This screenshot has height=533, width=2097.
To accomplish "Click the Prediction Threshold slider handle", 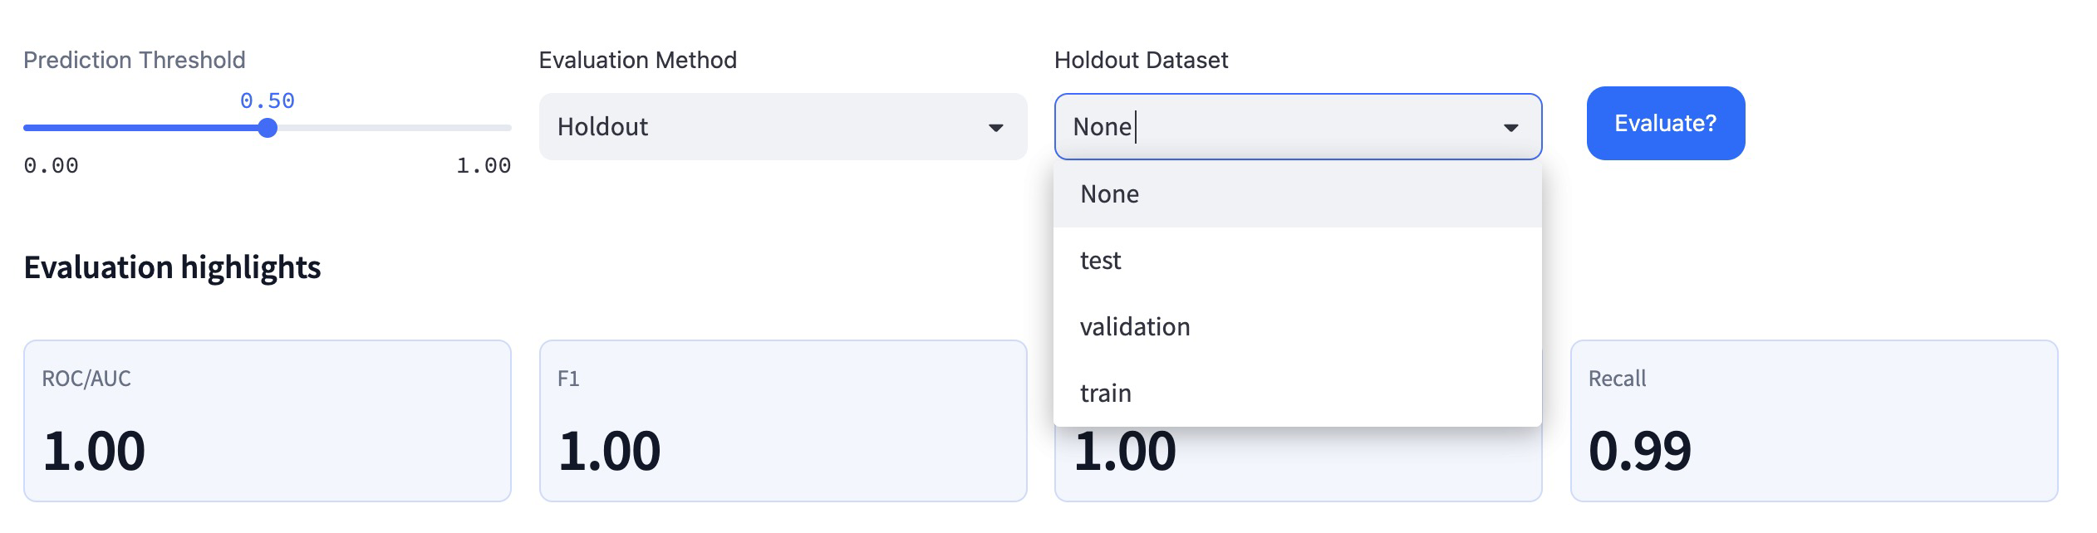I will [267, 128].
